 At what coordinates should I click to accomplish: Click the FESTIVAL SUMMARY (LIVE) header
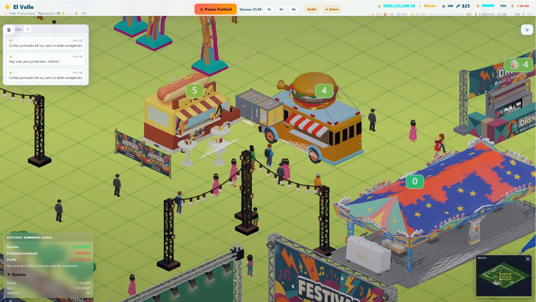coord(29,237)
